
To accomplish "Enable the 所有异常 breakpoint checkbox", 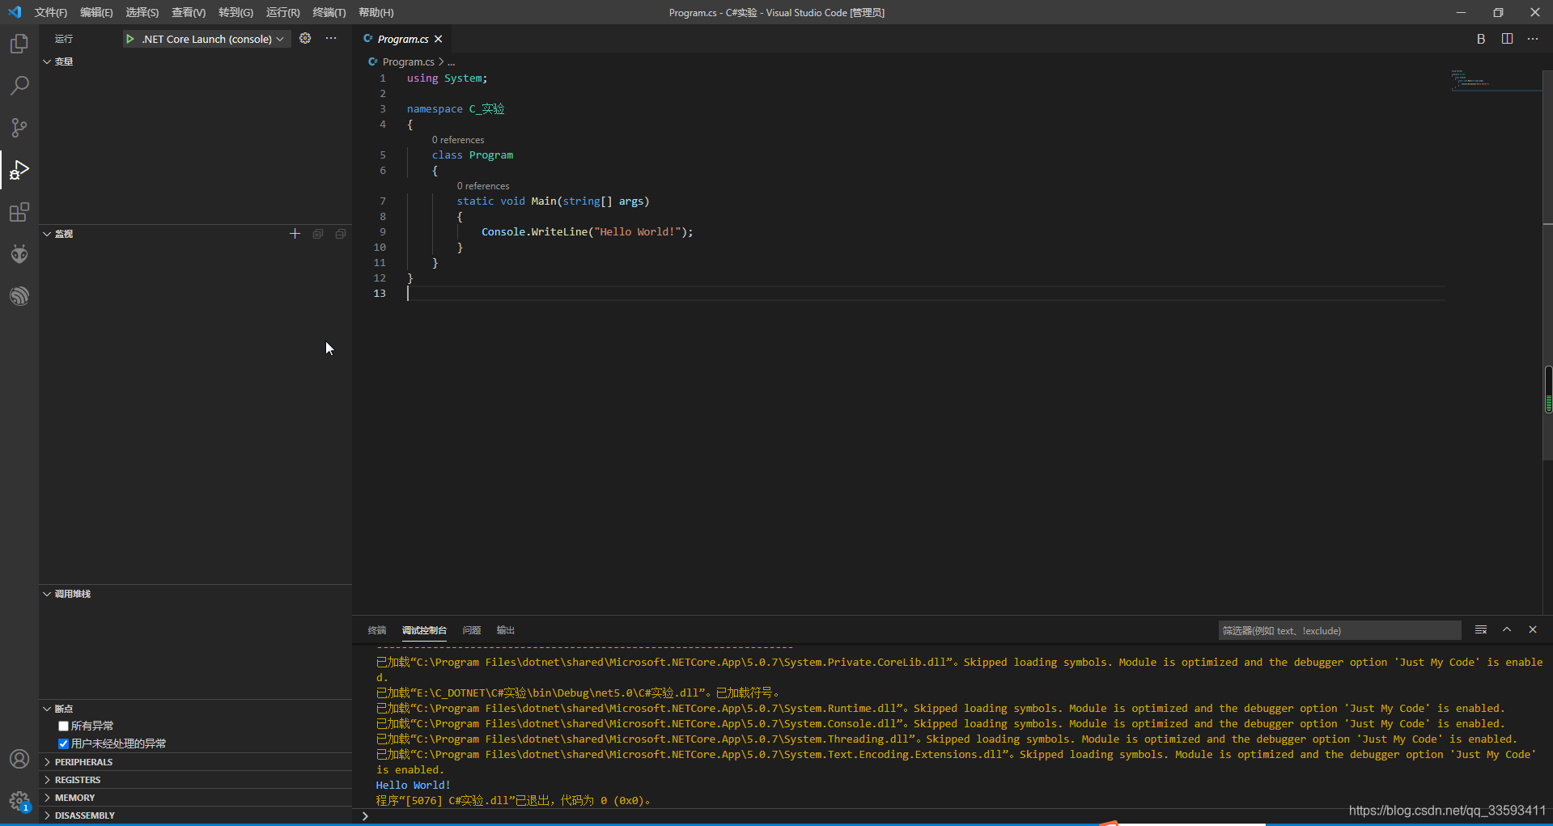I will click(63, 726).
